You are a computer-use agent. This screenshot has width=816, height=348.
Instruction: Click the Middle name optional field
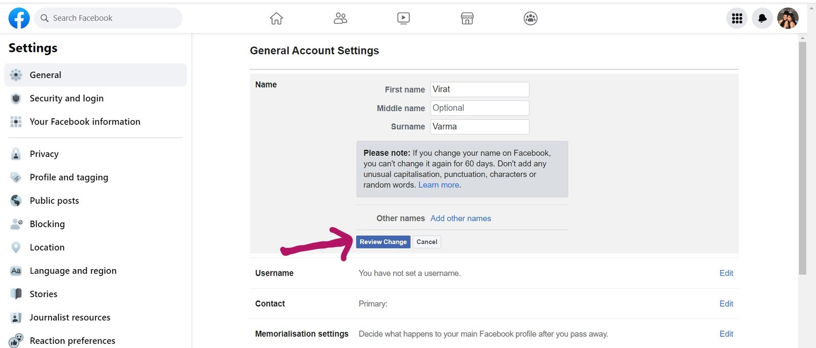(480, 108)
